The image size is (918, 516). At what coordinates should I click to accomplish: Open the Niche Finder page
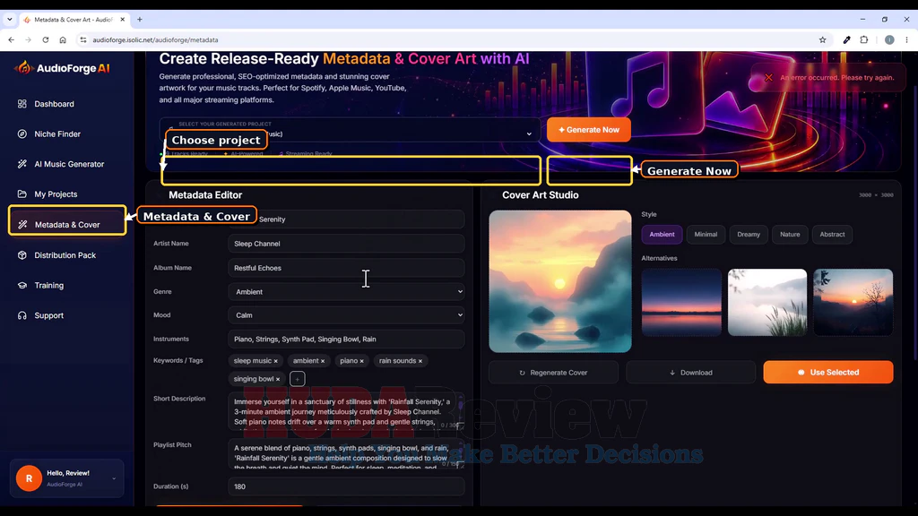click(x=56, y=134)
